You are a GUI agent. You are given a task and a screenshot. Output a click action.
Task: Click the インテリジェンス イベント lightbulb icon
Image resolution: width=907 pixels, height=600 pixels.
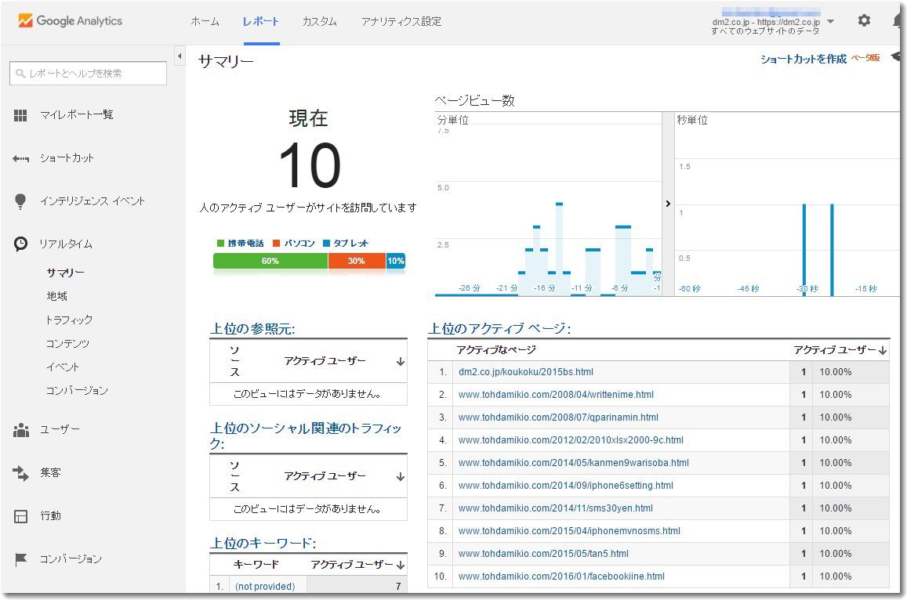click(20, 201)
